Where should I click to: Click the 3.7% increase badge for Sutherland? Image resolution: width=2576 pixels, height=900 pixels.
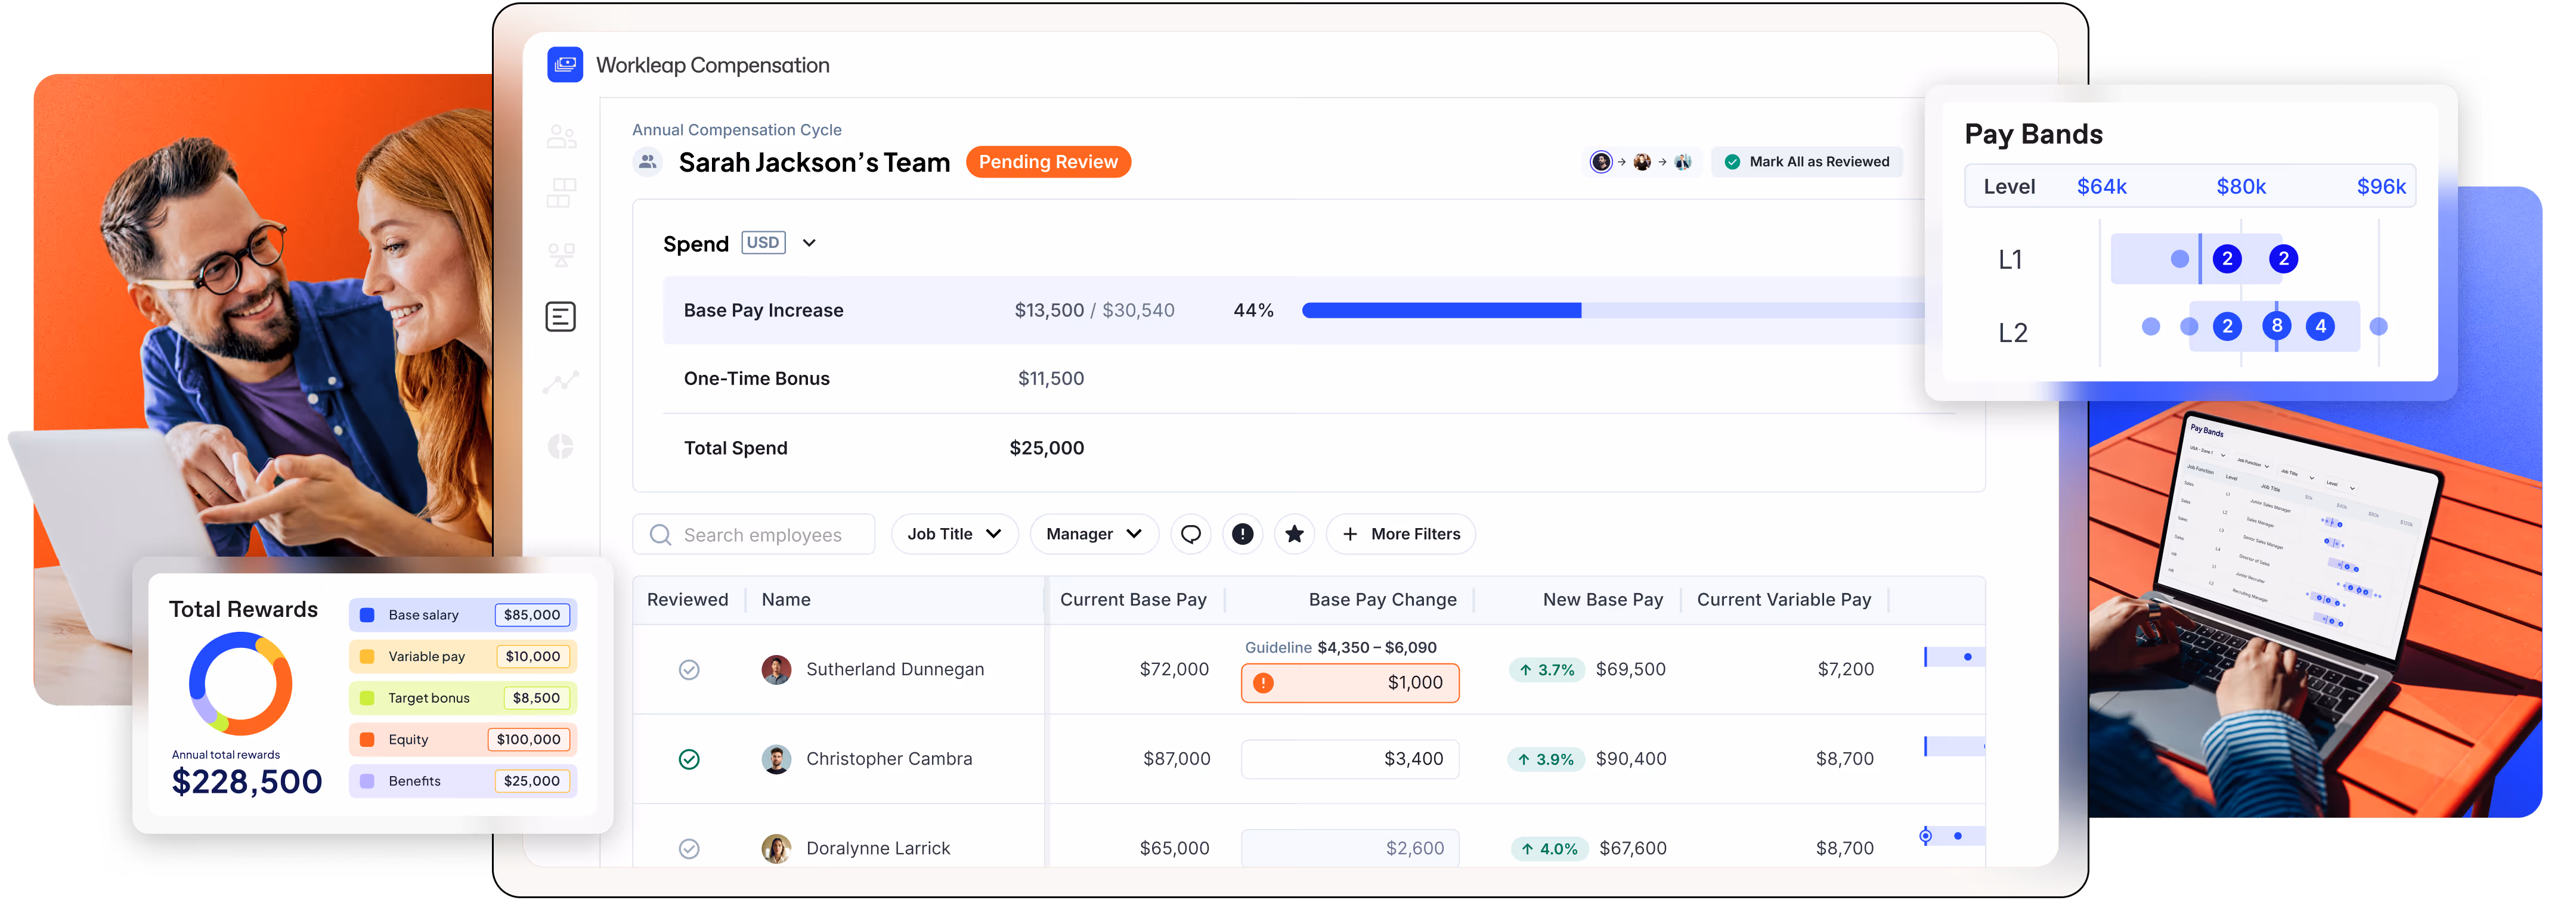[x=1546, y=670]
